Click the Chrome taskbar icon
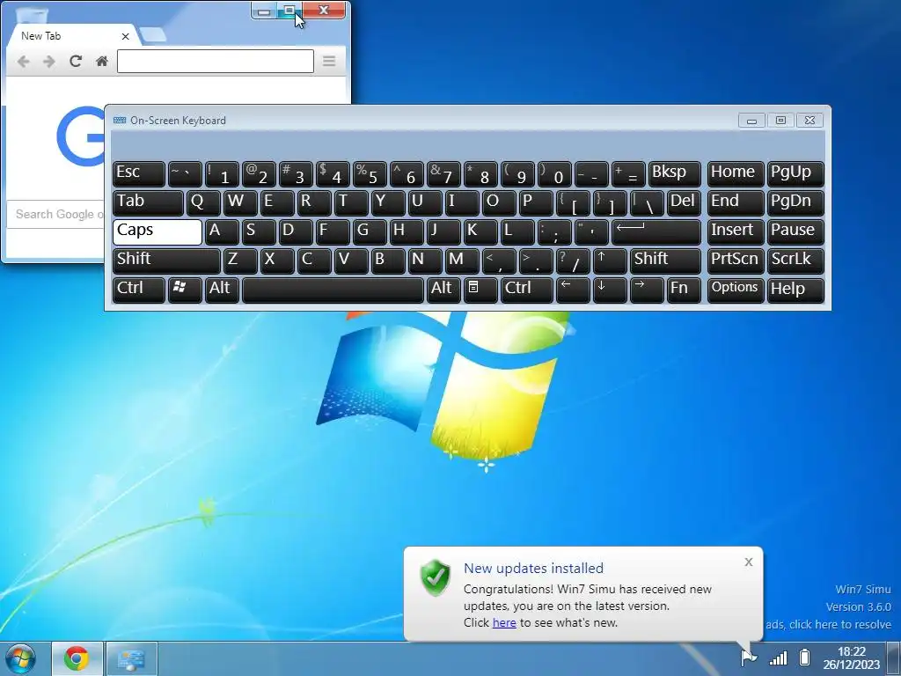Viewport: 901px width, 676px height. tap(77, 659)
